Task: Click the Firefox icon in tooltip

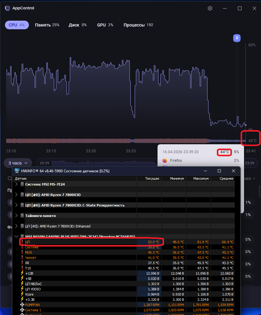Action: click(165, 161)
